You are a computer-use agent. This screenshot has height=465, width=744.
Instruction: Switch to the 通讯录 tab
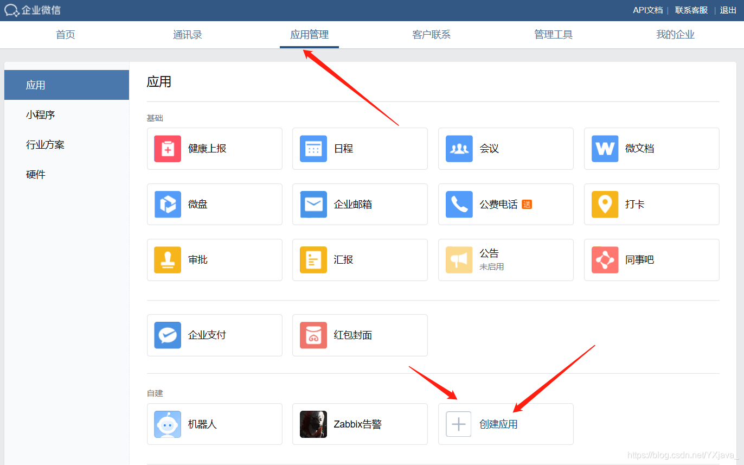point(188,35)
